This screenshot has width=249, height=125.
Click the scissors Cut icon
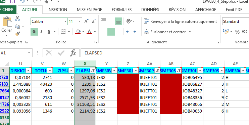point(17,18)
